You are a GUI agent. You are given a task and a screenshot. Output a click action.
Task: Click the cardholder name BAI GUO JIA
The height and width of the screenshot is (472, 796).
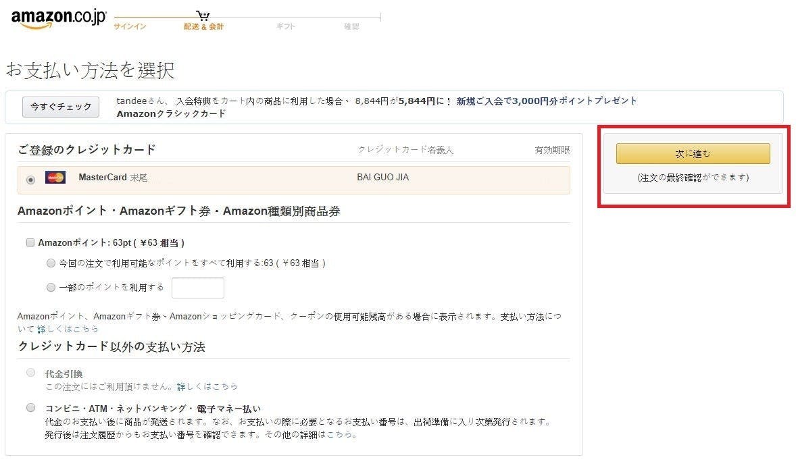(x=382, y=177)
